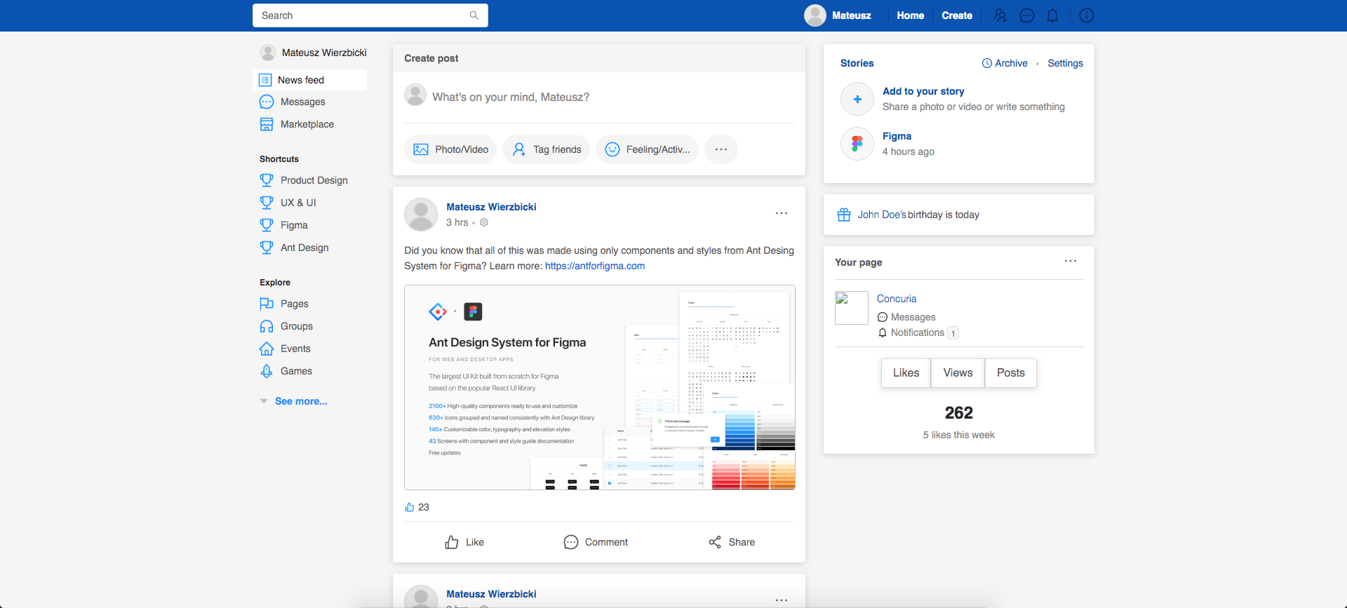Open News feed in sidebar
The image size is (1347, 608).
pyautogui.click(x=309, y=80)
